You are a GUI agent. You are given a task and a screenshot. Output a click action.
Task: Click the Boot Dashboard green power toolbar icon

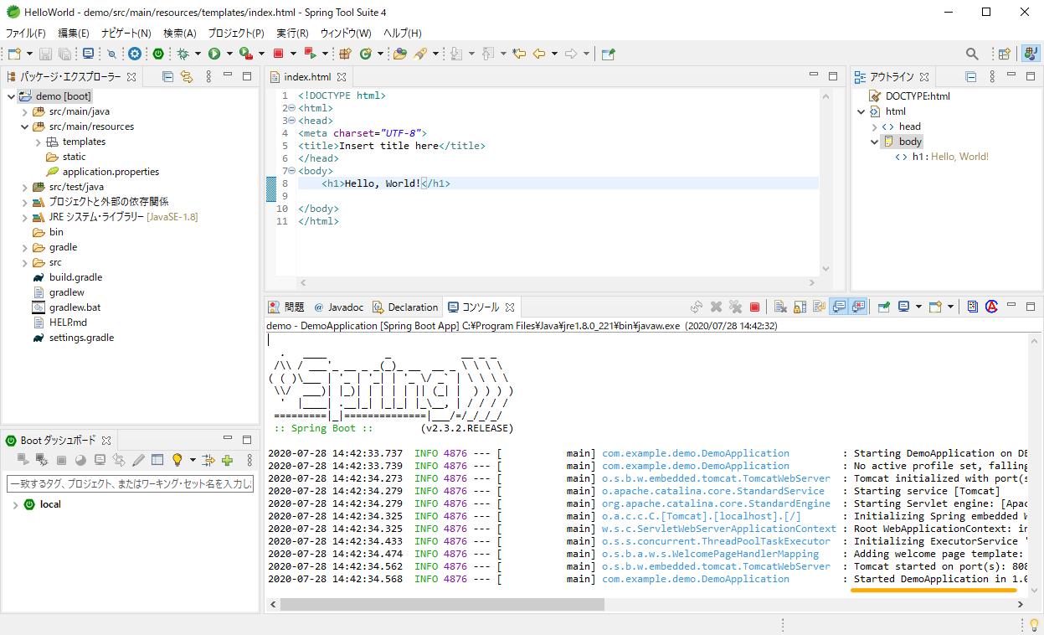coord(158,54)
